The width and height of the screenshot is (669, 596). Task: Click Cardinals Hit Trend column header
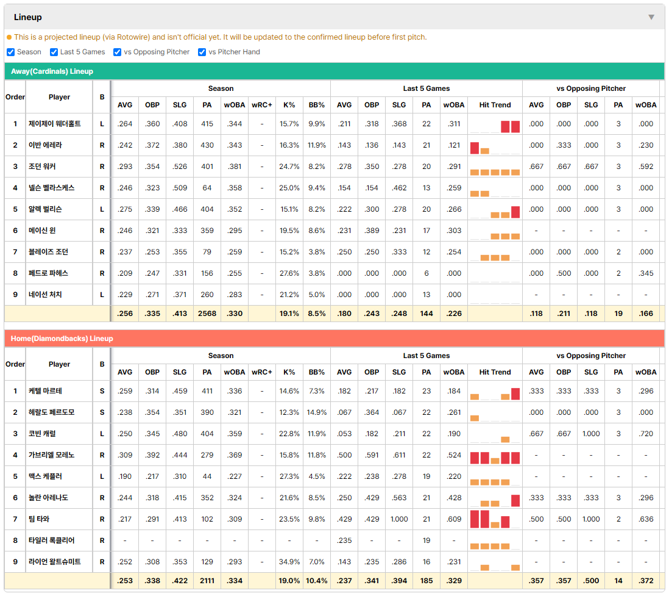click(495, 105)
